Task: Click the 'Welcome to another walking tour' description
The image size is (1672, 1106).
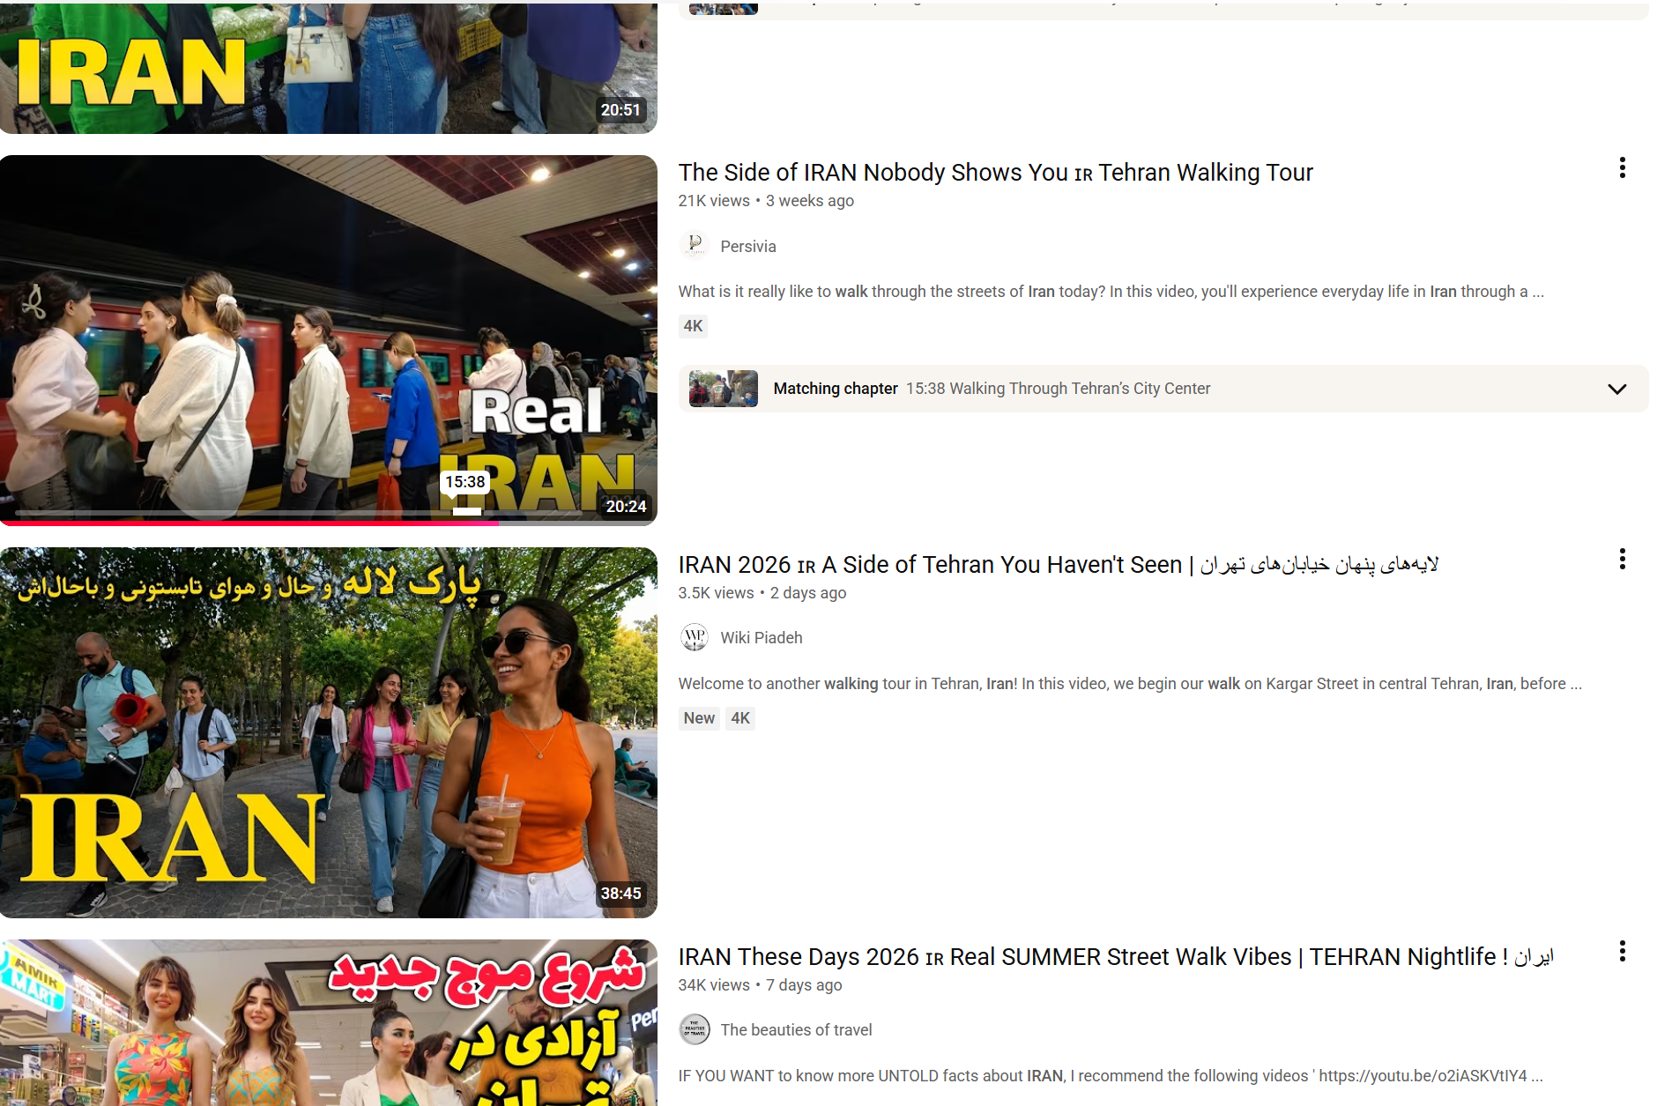Action: tap(1130, 684)
